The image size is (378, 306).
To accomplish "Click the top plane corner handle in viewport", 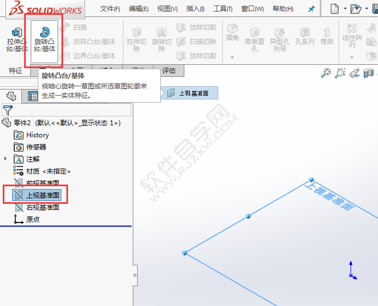I will coord(311,180).
